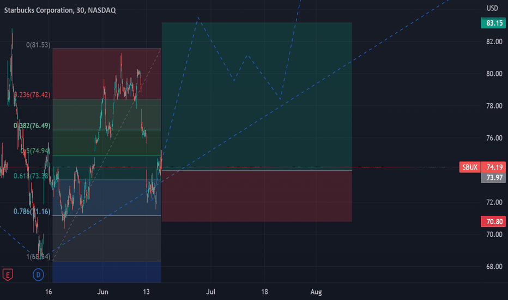Click the 18 date on time axis
508x300 pixels.
(264, 292)
